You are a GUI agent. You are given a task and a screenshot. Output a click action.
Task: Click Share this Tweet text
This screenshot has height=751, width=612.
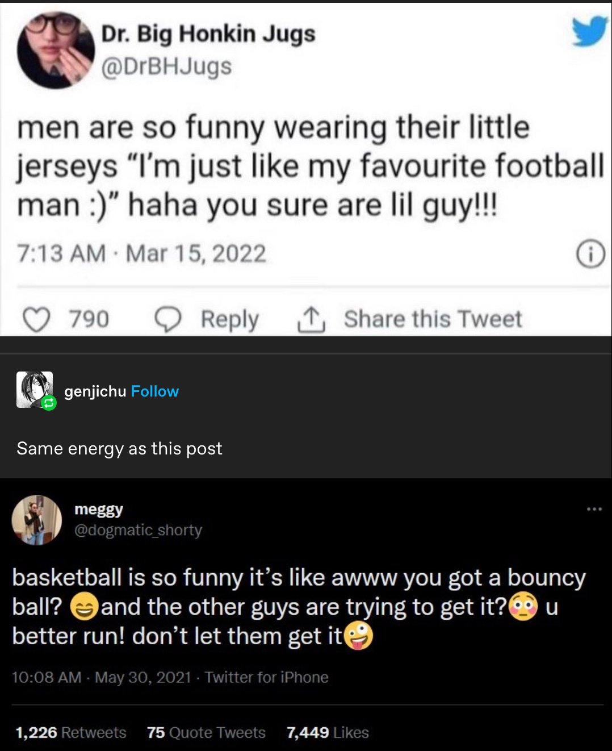[433, 319]
